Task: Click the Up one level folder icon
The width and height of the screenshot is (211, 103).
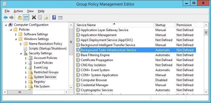Action: pos(20,18)
